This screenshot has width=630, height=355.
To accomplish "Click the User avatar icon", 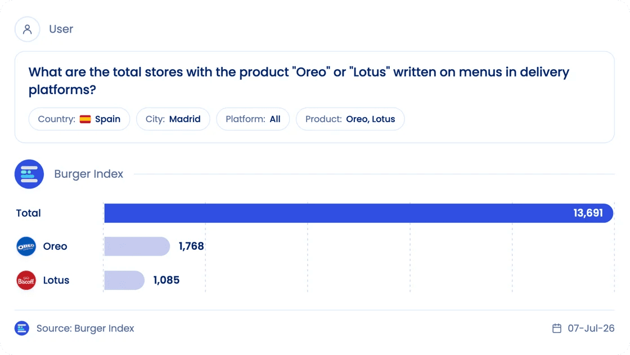I will pos(28,29).
